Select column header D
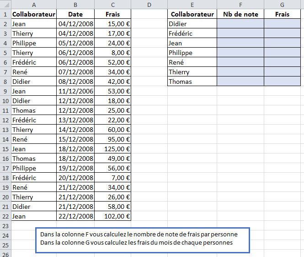The image size is (304, 257). coord(149,5)
